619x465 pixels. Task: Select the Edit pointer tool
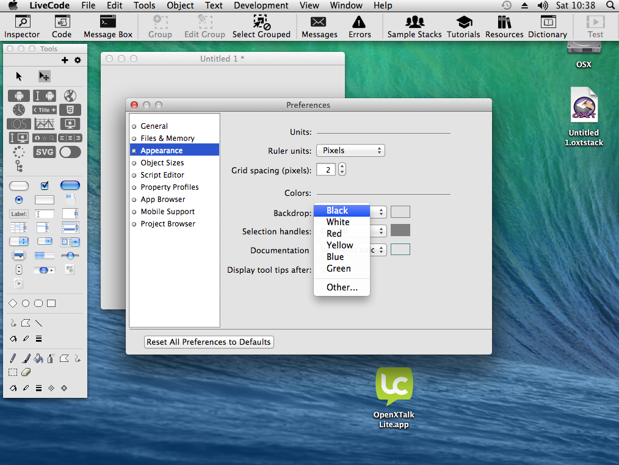tap(44, 76)
